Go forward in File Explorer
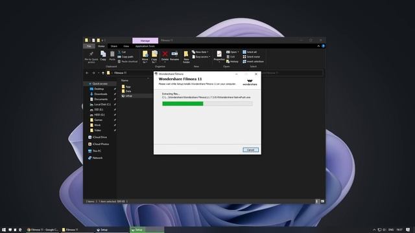Screen dimensions: 415x233 click(x=93, y=73)
